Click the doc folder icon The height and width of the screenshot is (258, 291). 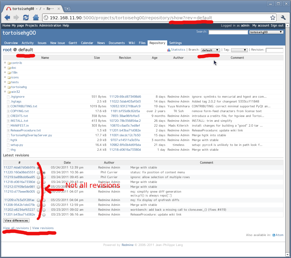9,68
